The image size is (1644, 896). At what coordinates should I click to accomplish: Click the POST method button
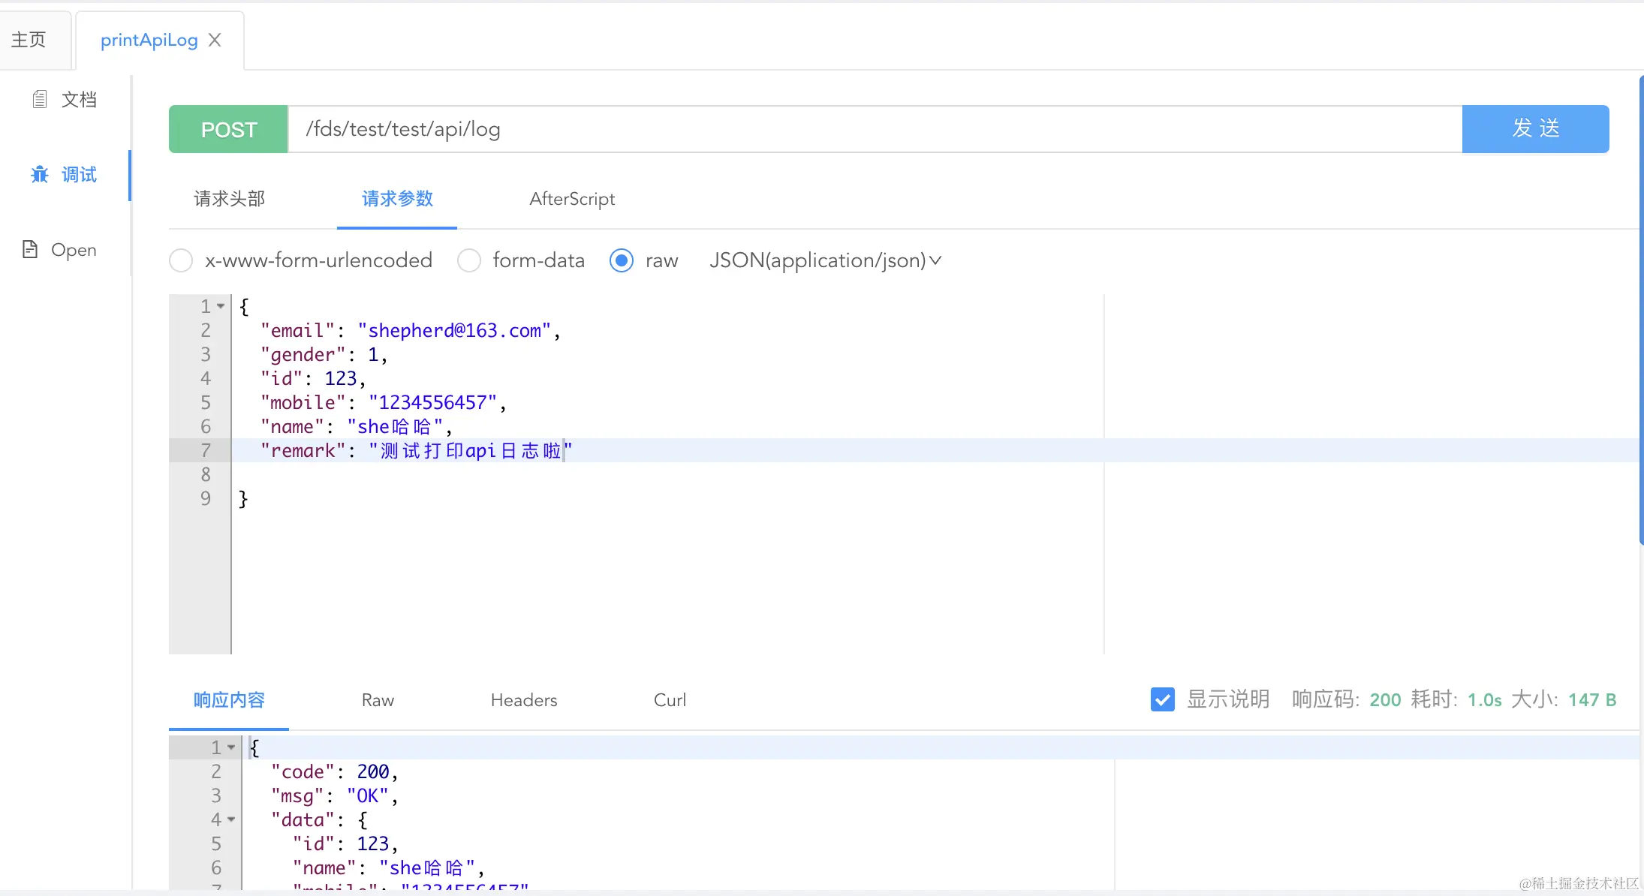coord(228,129)
